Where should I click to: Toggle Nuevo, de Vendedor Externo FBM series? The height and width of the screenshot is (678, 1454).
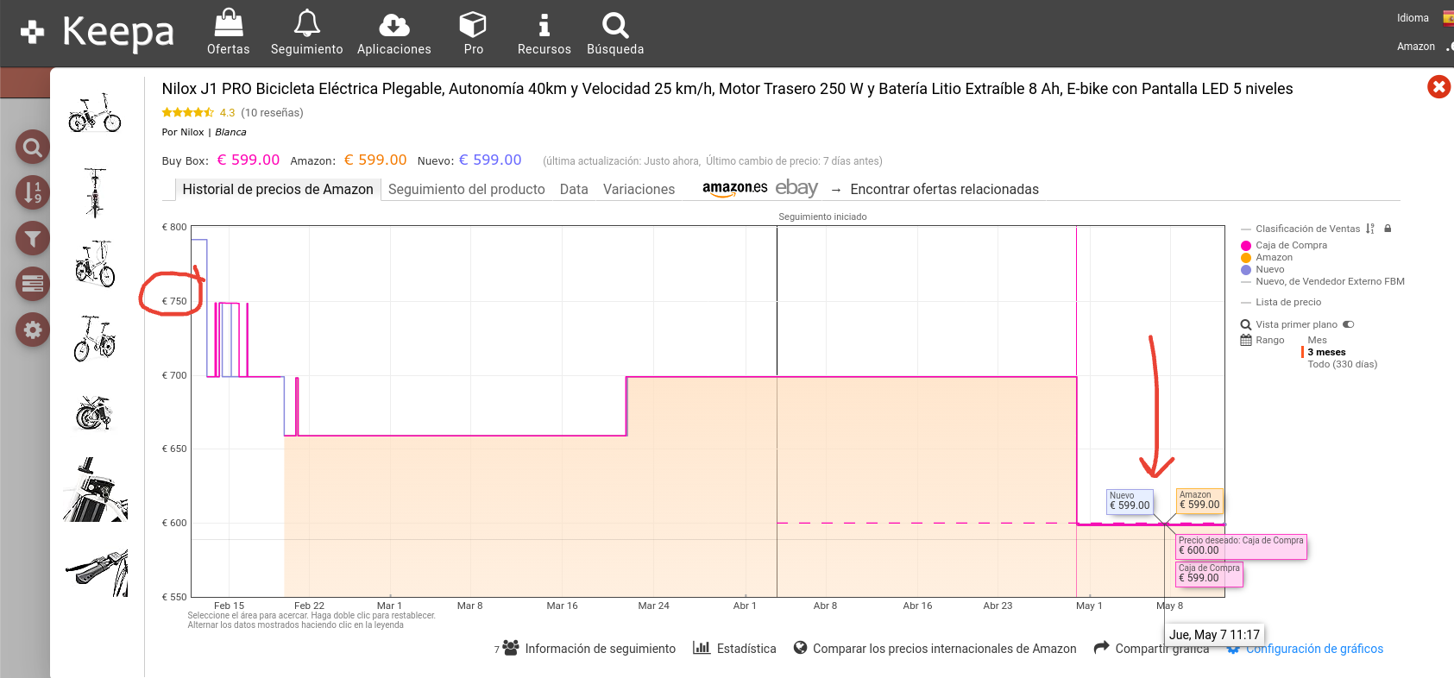pyautogui.click(x=1330, y=282)
